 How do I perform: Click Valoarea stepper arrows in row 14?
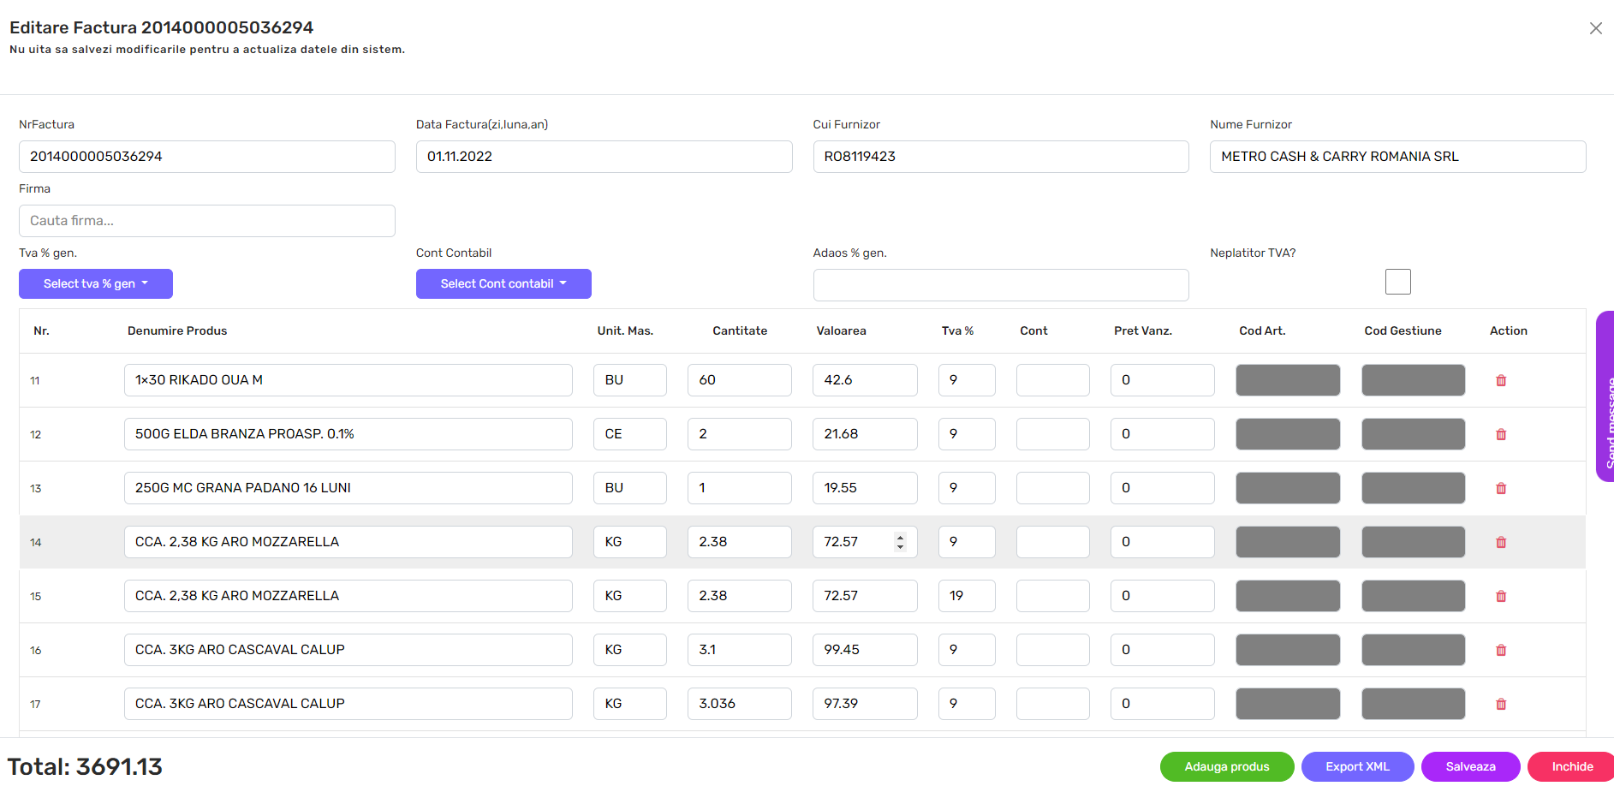click(900, 542)
